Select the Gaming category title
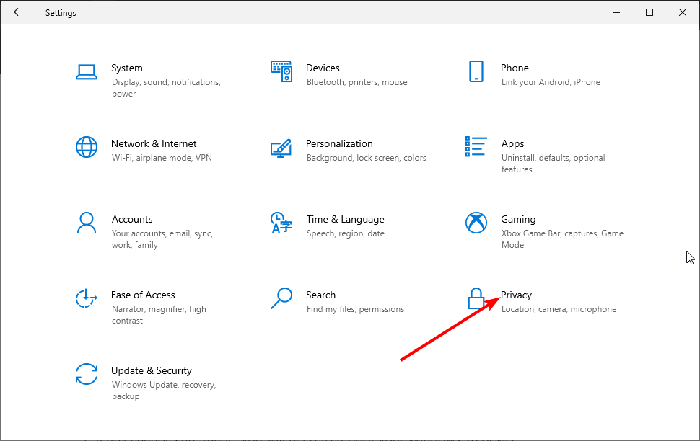The image size is (700, 441). pyautogui.click(x=518, y=219)
